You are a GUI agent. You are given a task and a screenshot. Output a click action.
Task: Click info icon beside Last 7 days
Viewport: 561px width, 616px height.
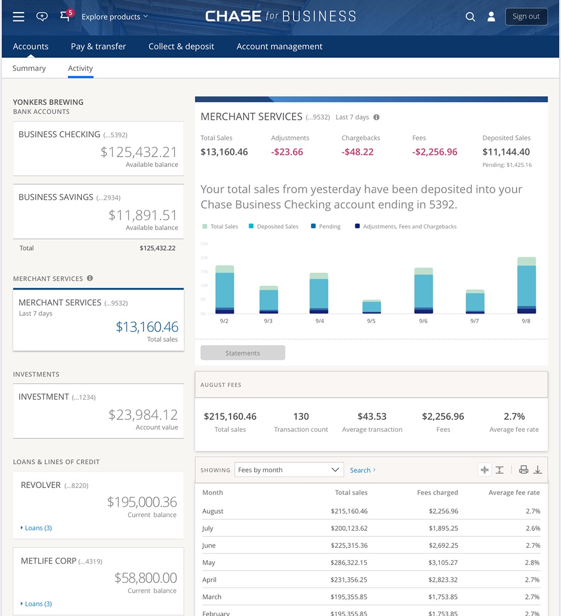tap(376, 117)
